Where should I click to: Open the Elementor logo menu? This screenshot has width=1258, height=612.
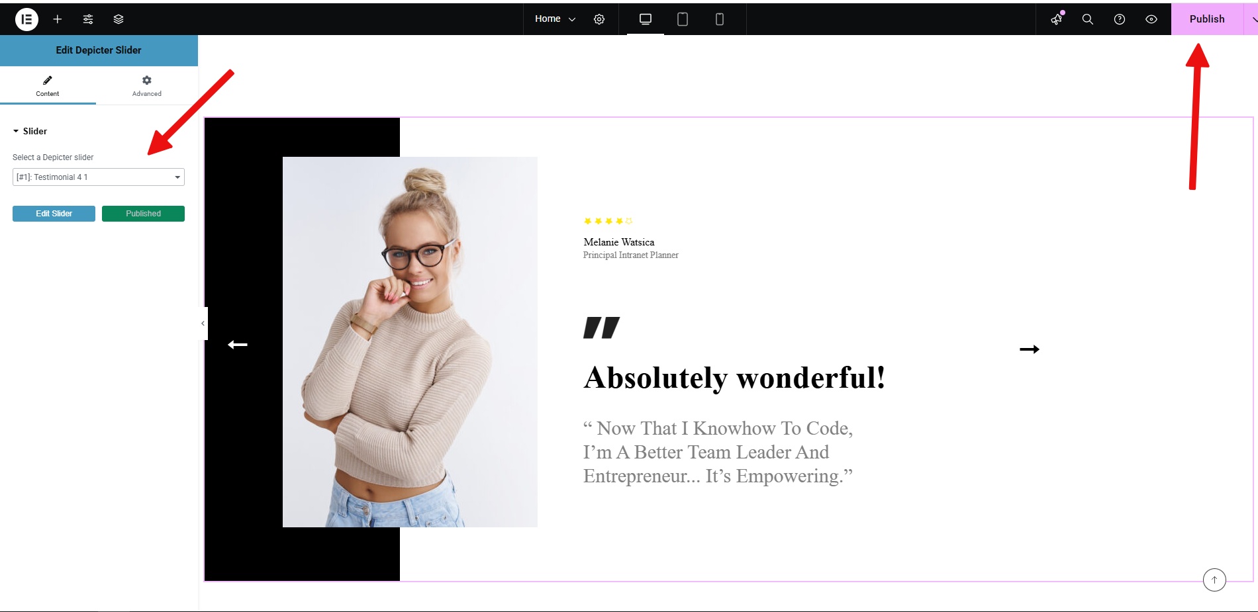click(x=26, y=19)
